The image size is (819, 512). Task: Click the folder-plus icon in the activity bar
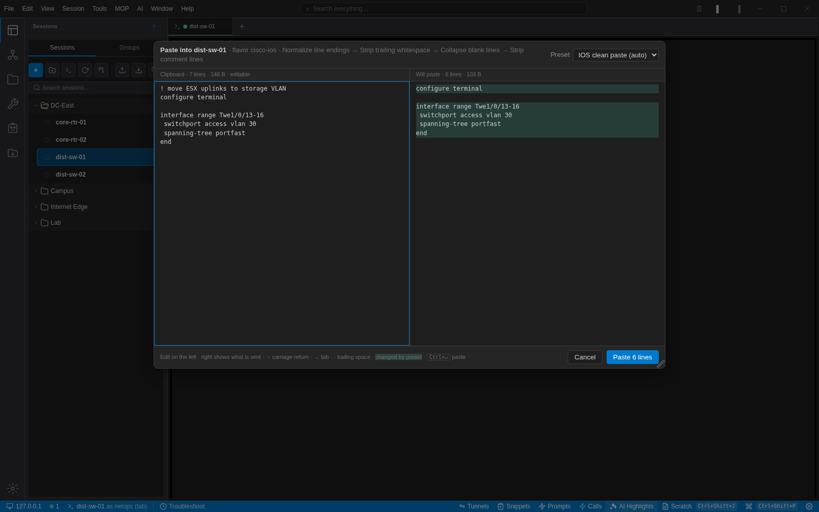(13, 153)
